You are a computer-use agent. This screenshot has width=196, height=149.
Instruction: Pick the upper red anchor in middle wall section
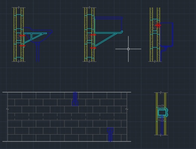click(x=93, y=35)
